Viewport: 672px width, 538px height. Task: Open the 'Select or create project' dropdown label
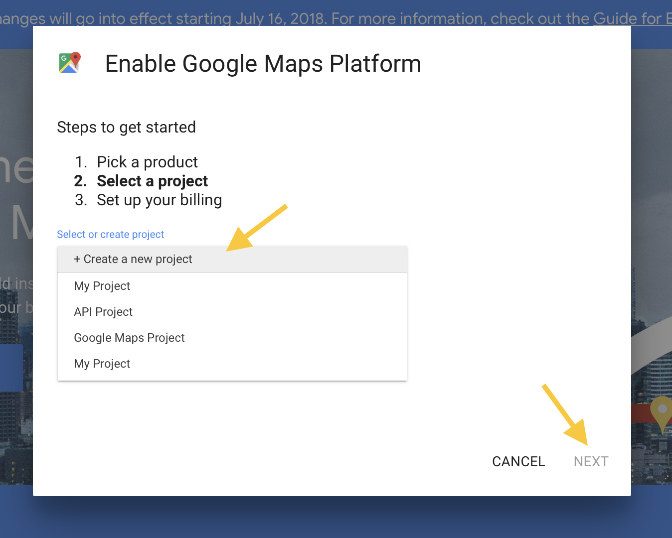pyautogui.click(x=110, y=234)
